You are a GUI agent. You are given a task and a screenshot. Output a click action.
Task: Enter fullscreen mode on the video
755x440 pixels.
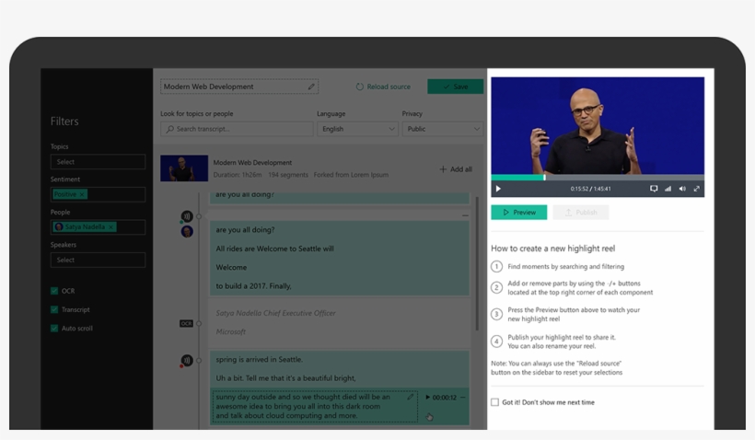pyautogui.click(x=696, y=189)
